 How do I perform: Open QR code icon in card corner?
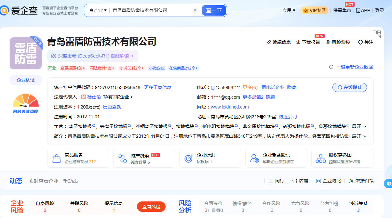click(x=377, y=34)
